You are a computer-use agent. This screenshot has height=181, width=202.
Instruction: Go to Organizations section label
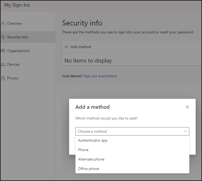pos(18,51)
